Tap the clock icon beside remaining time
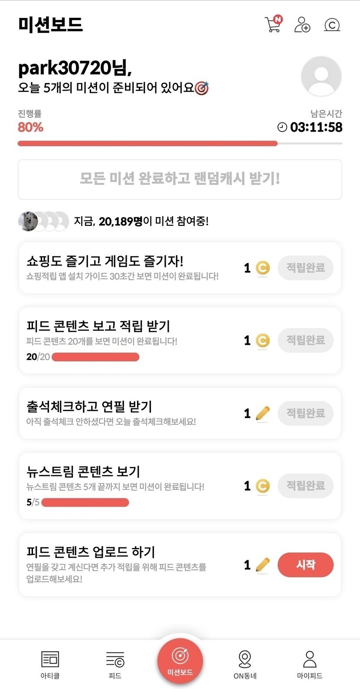 coord(282,127)
